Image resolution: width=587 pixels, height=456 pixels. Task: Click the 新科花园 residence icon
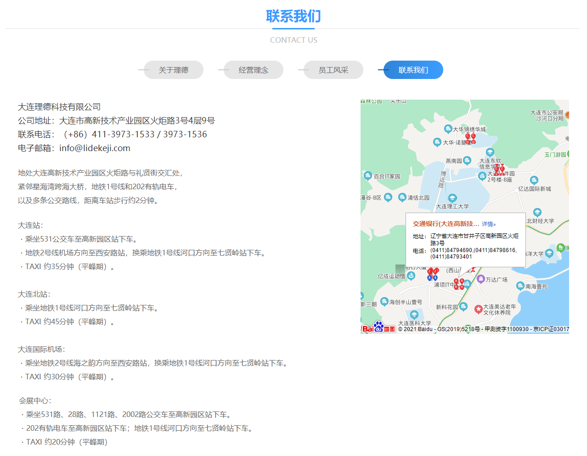pos(463,306)
